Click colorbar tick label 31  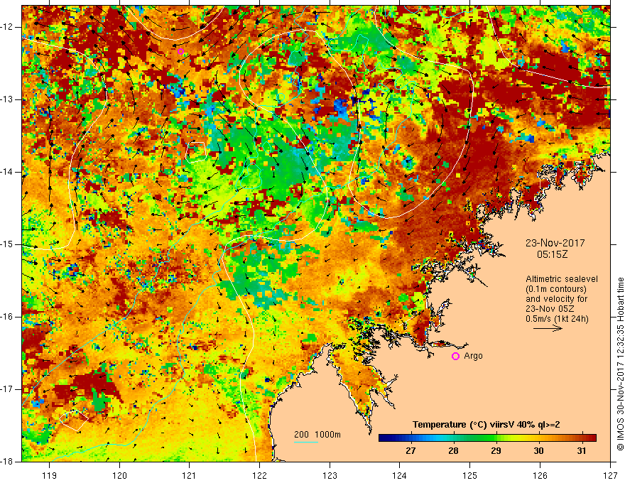click(582, 451)
